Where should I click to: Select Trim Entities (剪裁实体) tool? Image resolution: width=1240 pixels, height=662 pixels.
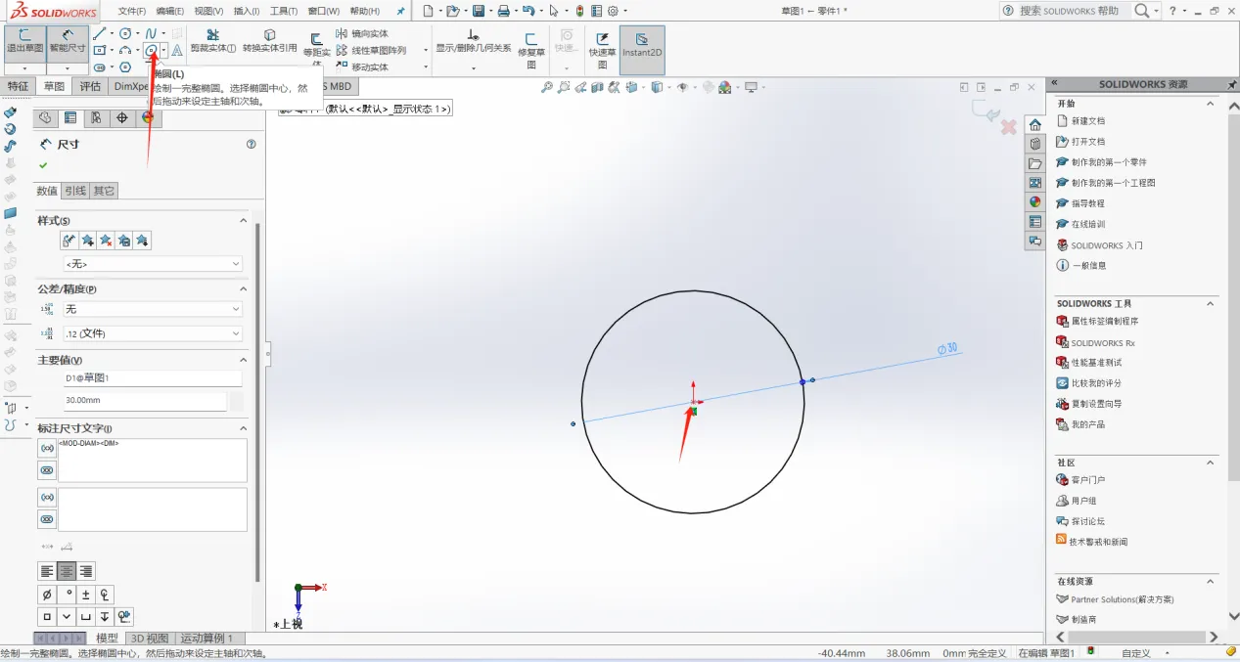[x=212, y=40]
